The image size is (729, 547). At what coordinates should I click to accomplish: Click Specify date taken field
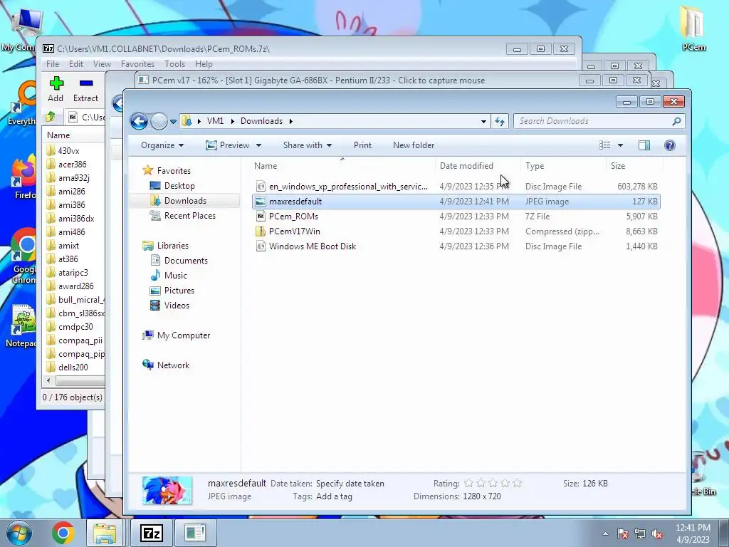pyautogui.click(x=350, y=484)
